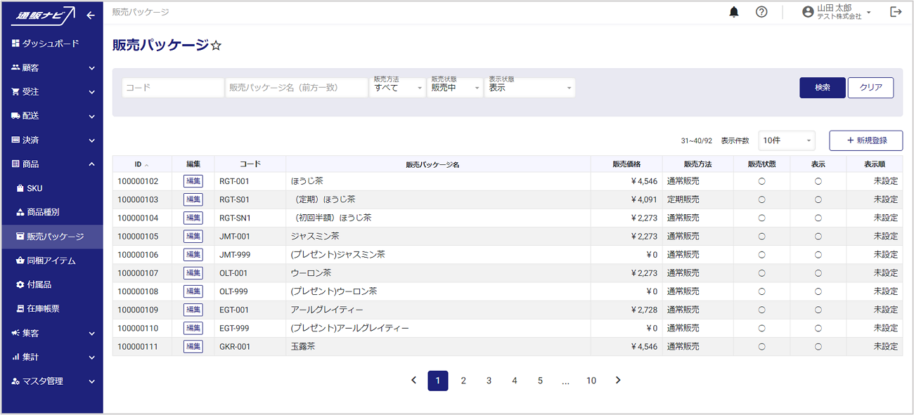The height and width of the screenshot is (415, 914).
Task: Click the 検索 button
Action: [822, 88]
